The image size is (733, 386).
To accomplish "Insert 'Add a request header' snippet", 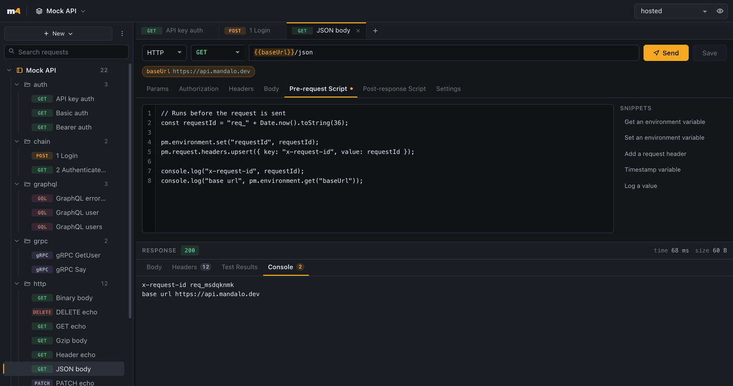I will click(655, 154).
